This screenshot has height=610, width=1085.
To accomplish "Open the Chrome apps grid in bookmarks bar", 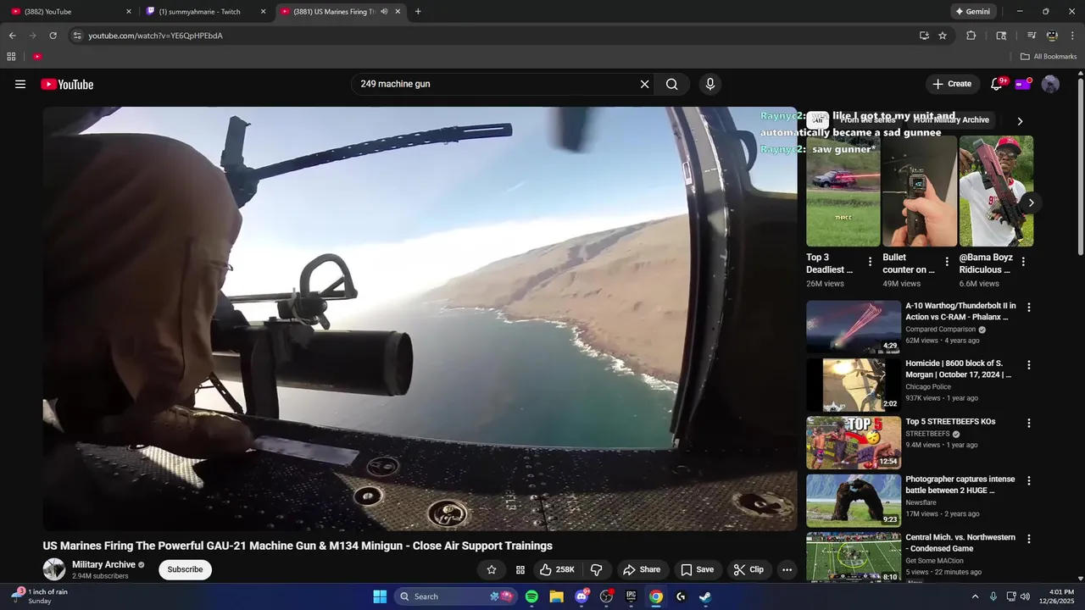I will pos(11,57).
